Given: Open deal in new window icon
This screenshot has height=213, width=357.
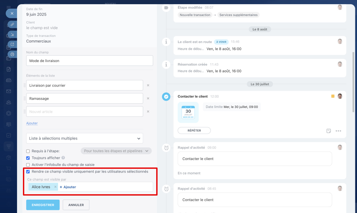Looking at the screenshot, I should tap(12, 44).
